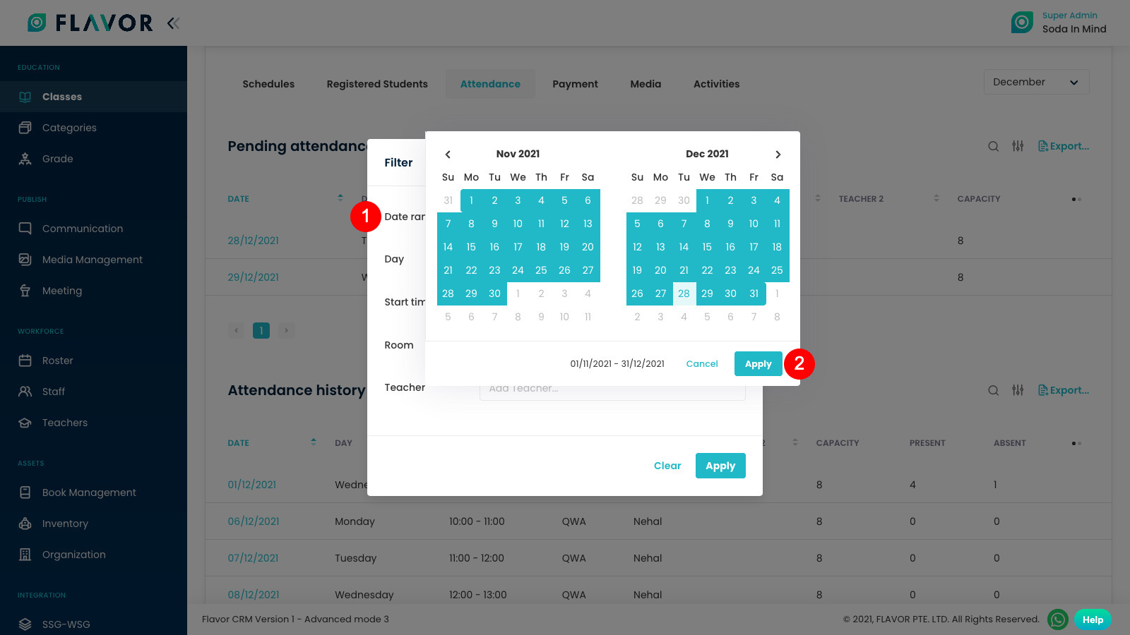This screenshot has height=635, width=1130.
Task: Open Book Management sidebar item
Action: (x=93, y=492)
